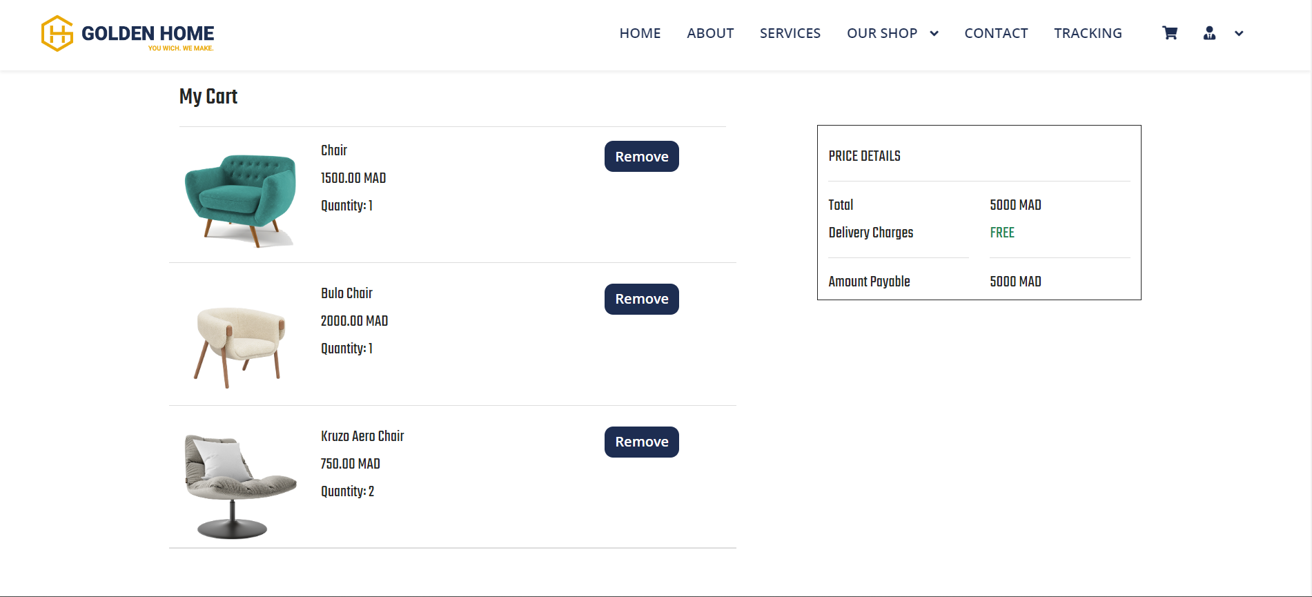
Task: Navigate to SERVICES
Action: click(x=790, y=33)
